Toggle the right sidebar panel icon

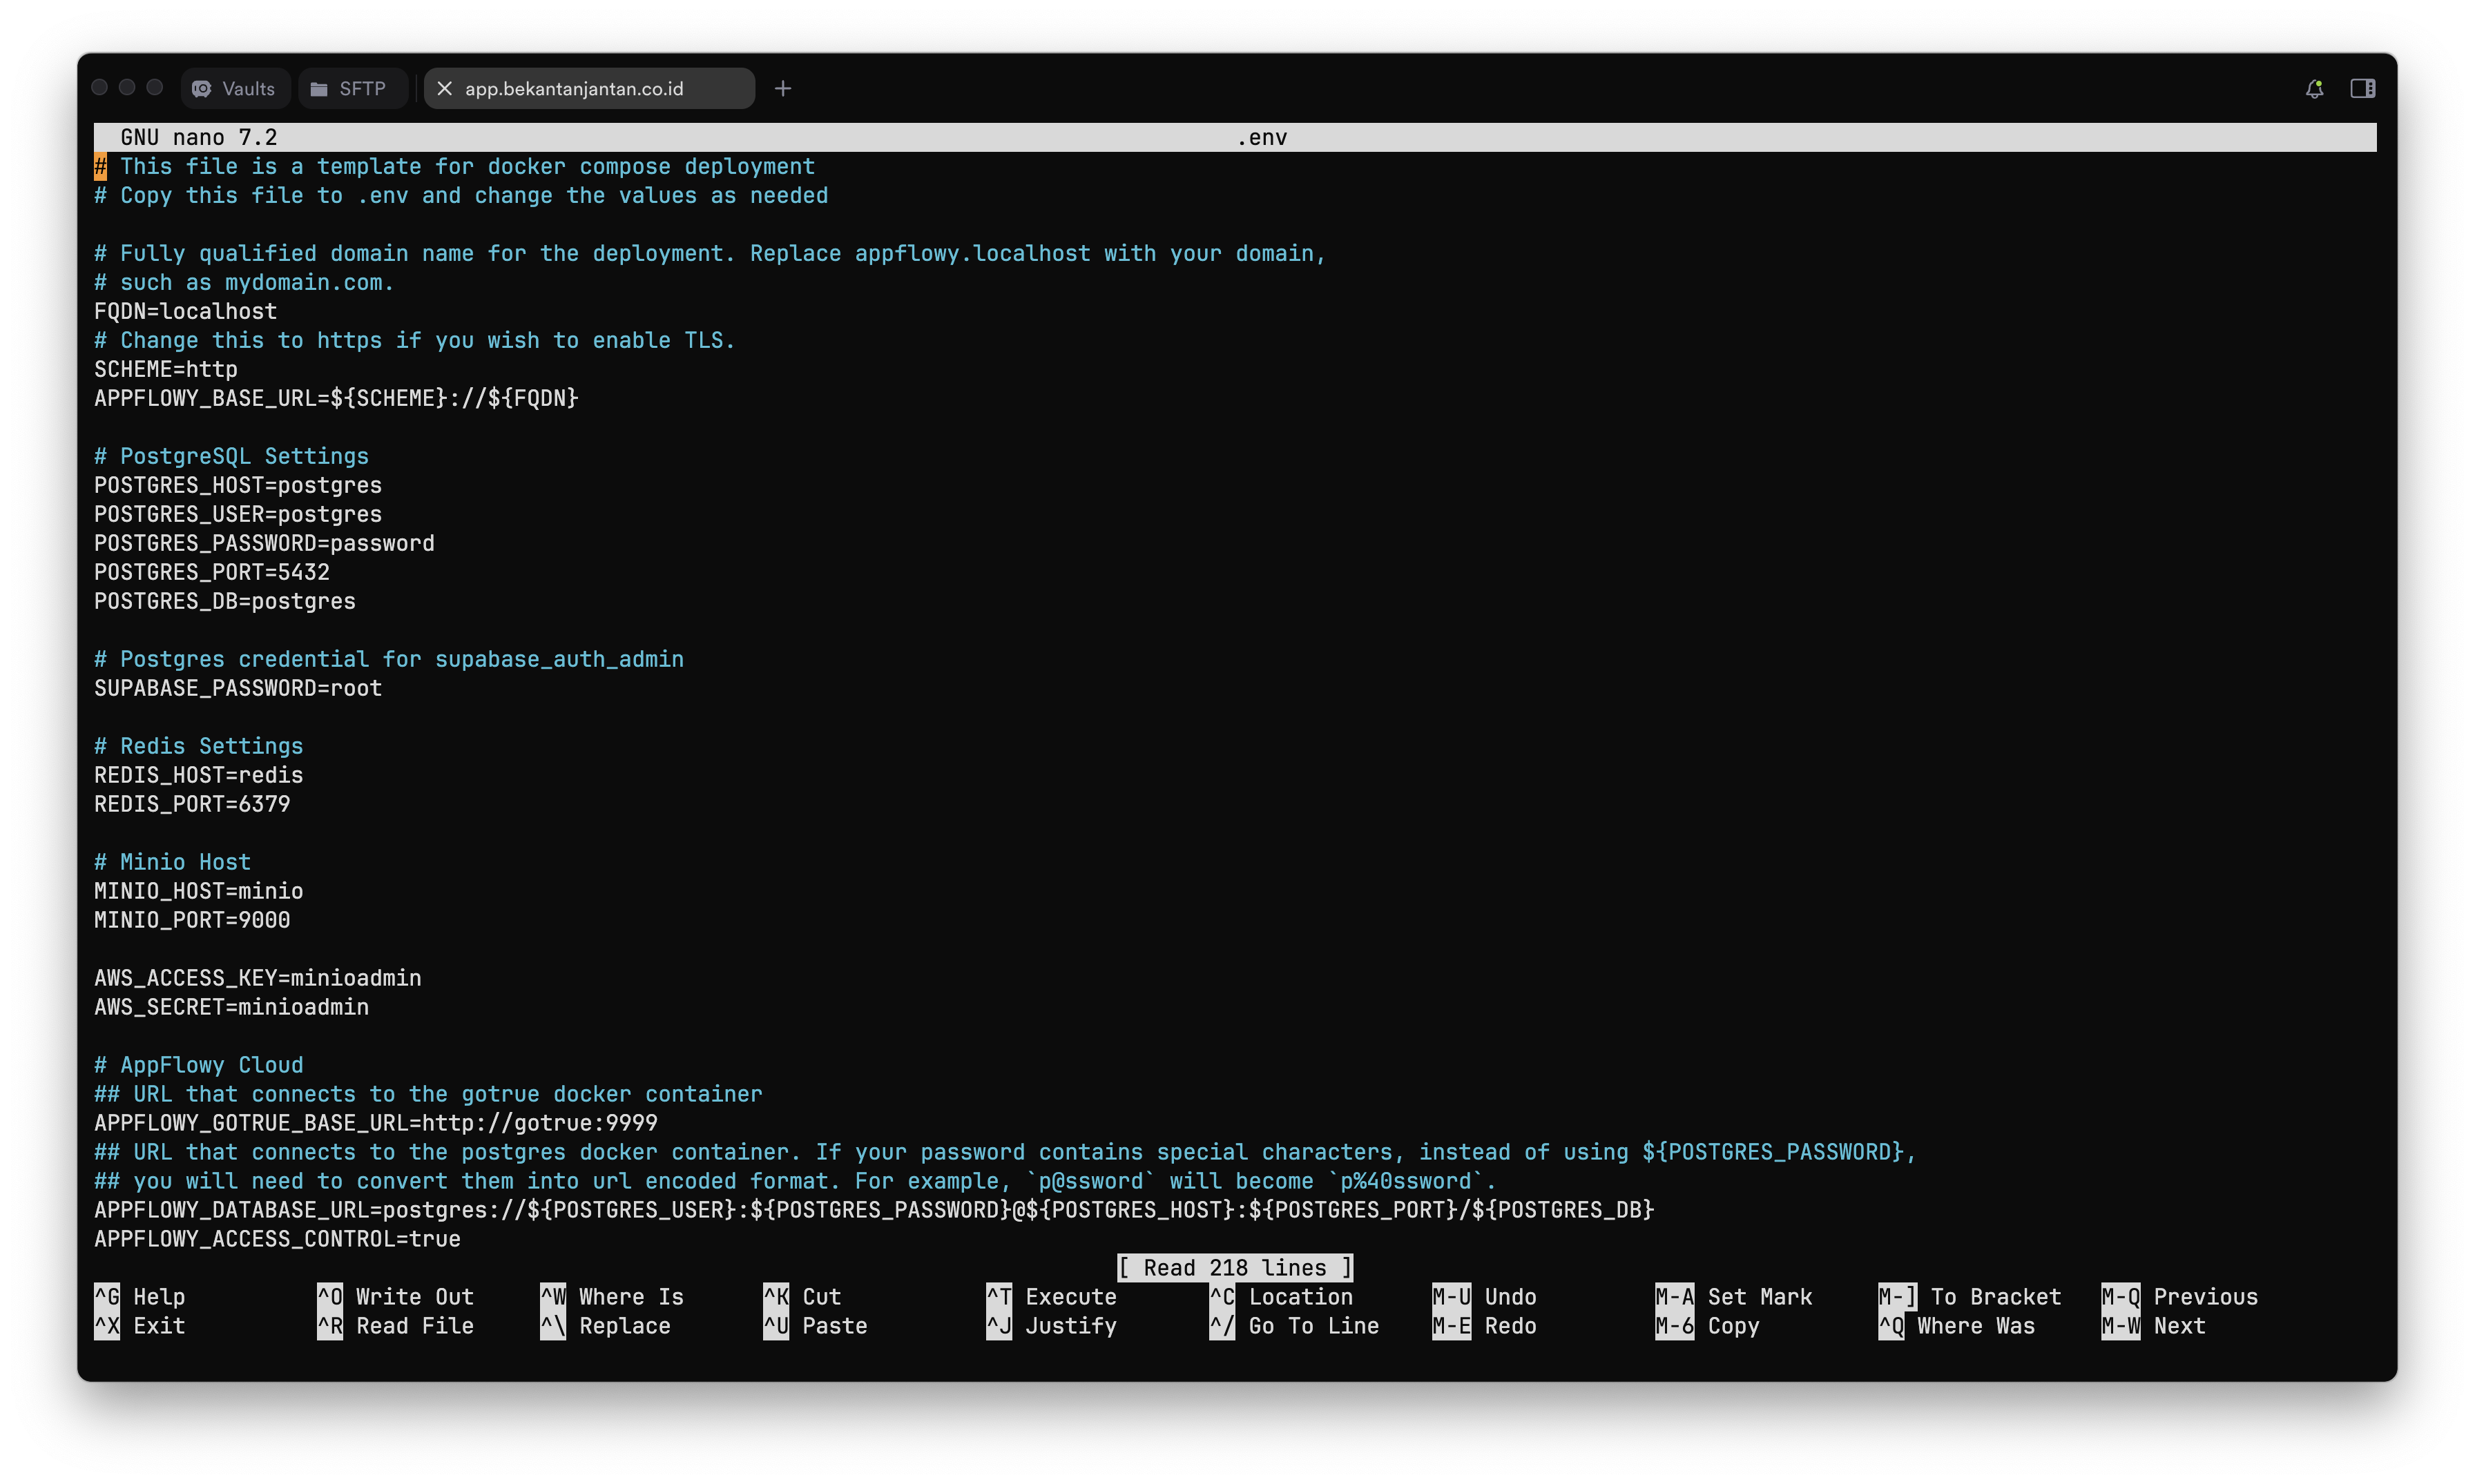pyautogui.click(x=2363, y=89)
